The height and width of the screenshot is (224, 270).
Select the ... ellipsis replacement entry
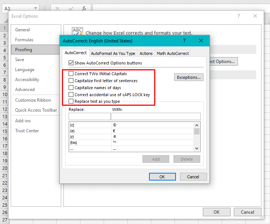131,148
